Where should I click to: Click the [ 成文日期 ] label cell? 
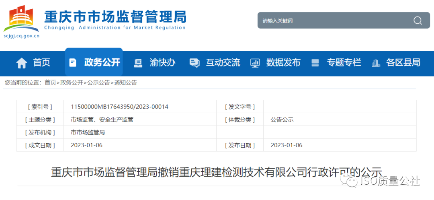(40, 145)
